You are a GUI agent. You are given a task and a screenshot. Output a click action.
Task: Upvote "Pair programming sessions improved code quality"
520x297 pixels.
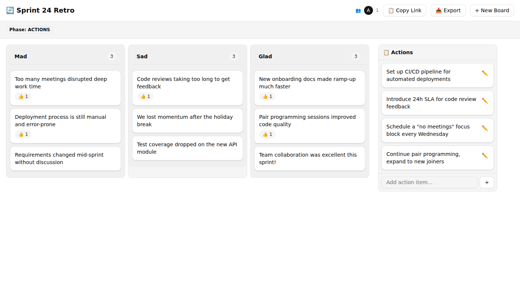267,134
